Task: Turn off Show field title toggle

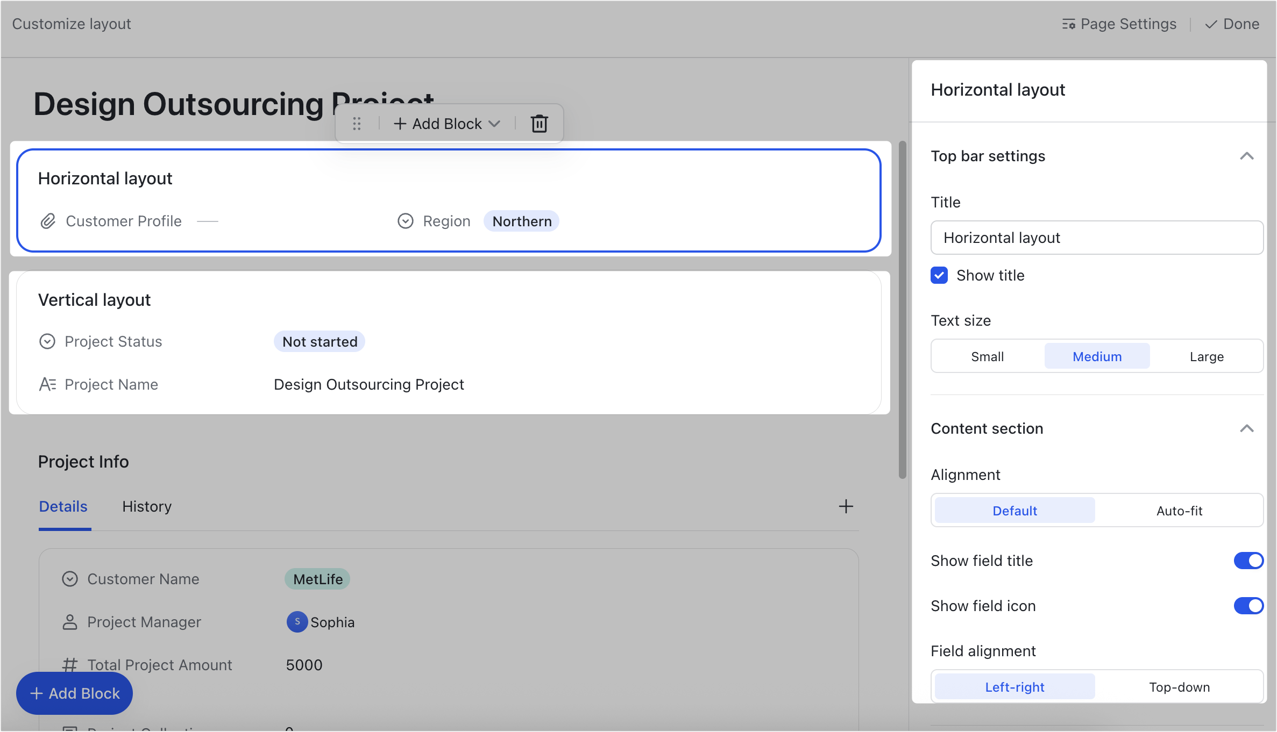Action: click(x=1248, y=561)
